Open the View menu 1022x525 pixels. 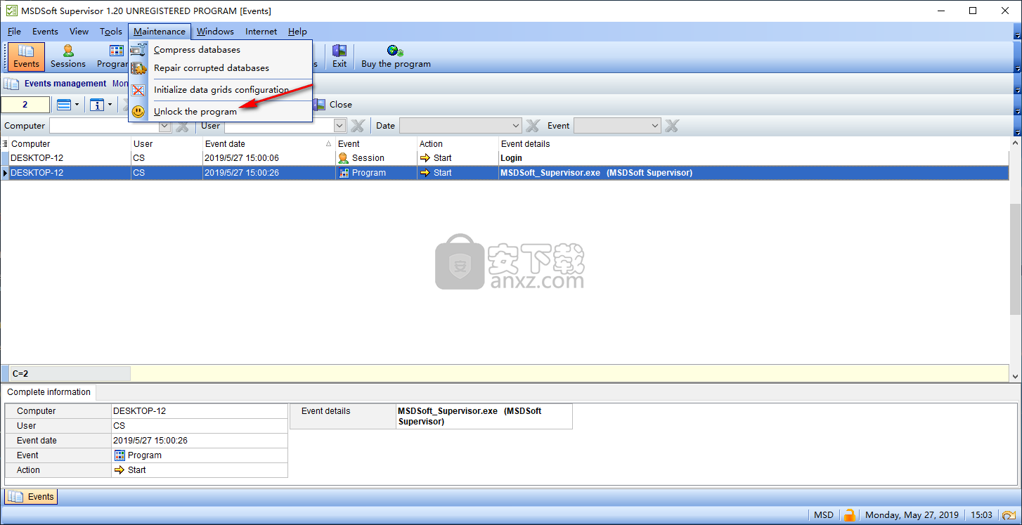click(x=79, y=32)
